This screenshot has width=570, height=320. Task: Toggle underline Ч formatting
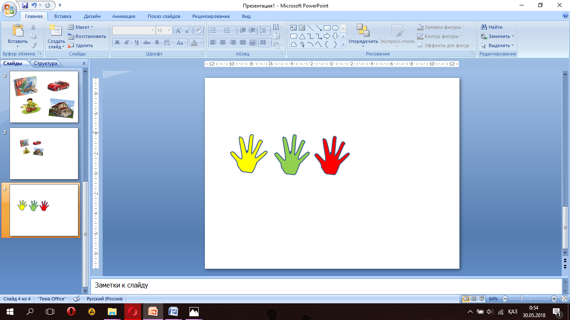tap(137, 42)
